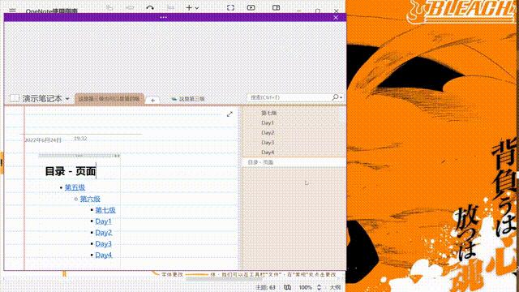Click the 主题: 63 status text

coord(265,287)
